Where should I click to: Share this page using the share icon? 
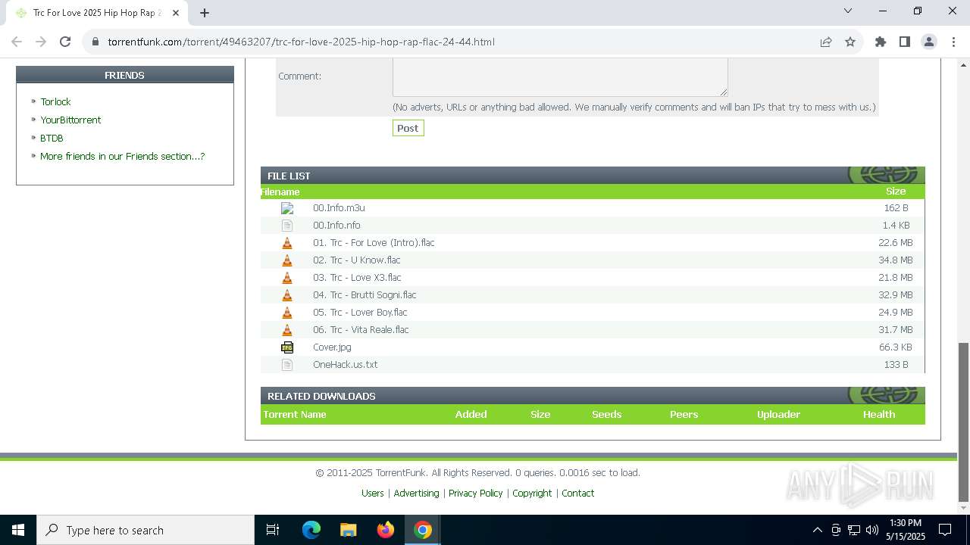[826, 42]
